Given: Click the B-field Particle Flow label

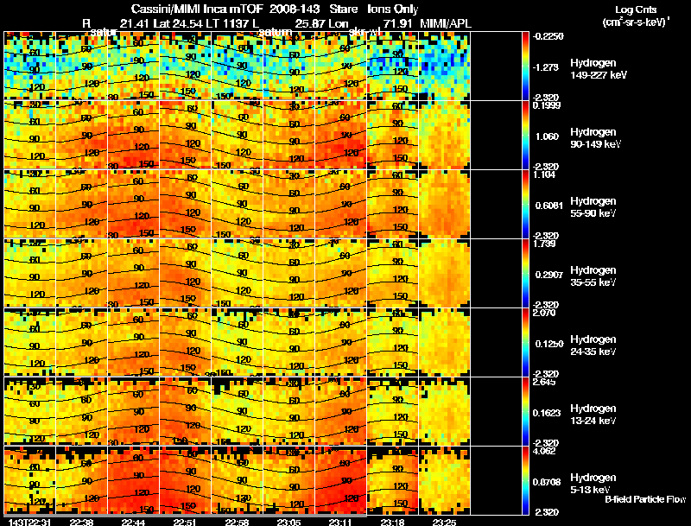Looking at the screenshot, I should pyautogui.click(x=644, y=499).
